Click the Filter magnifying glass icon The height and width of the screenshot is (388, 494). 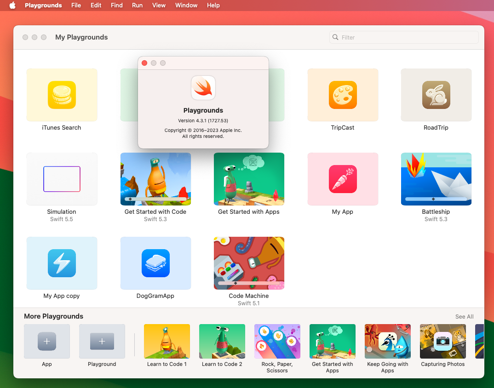pyautogui.click(x=335, y=37)
